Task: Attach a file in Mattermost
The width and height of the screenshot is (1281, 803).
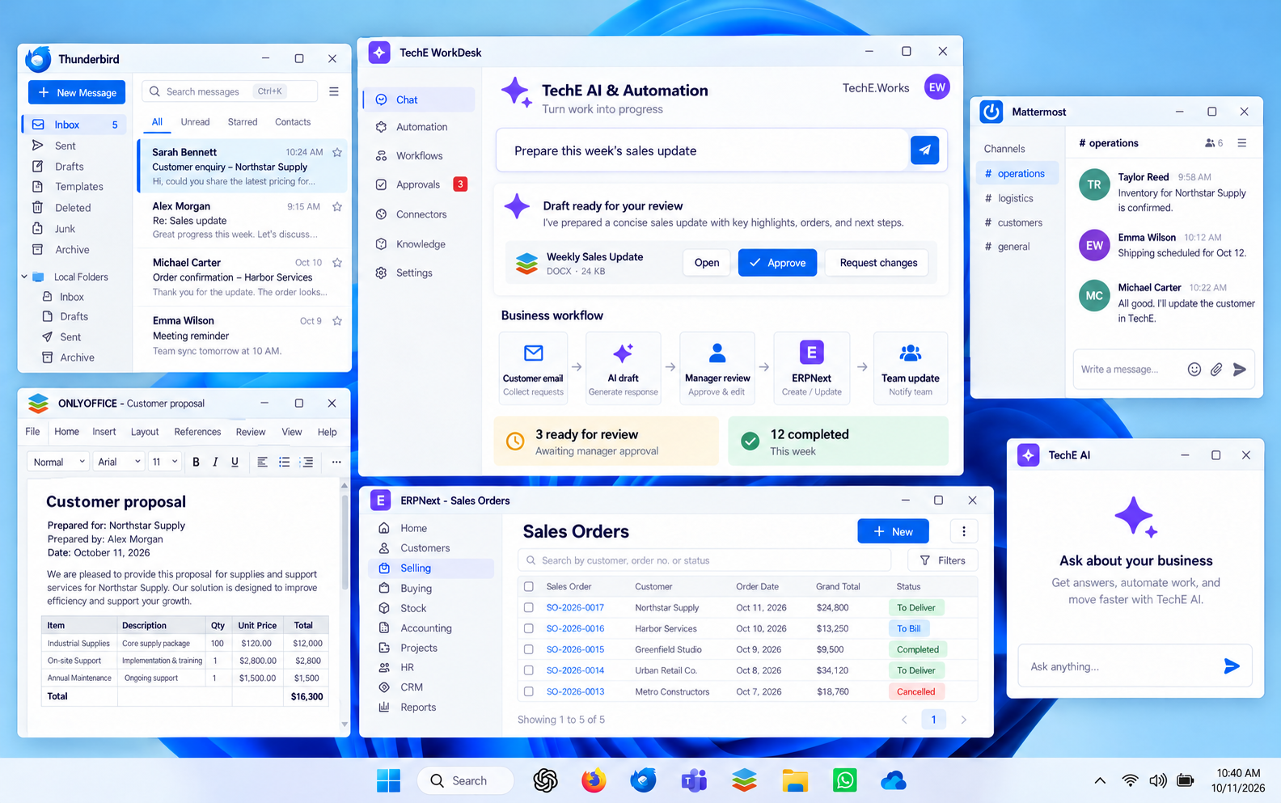Action: pos(1216,370)
